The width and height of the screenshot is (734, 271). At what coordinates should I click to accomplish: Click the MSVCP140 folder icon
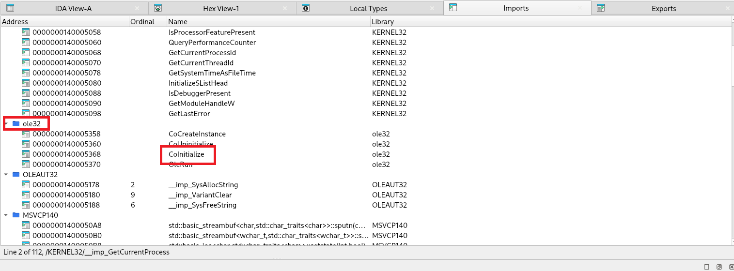(x=16, y=215)
